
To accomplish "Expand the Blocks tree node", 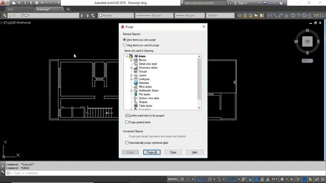I will [131, 60].
